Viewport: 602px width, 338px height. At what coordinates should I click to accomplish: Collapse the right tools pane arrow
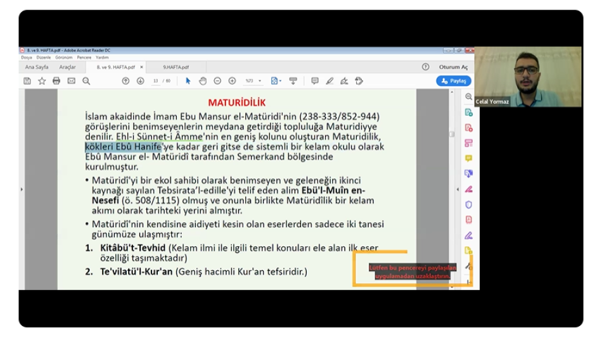(x=458, y=189)
